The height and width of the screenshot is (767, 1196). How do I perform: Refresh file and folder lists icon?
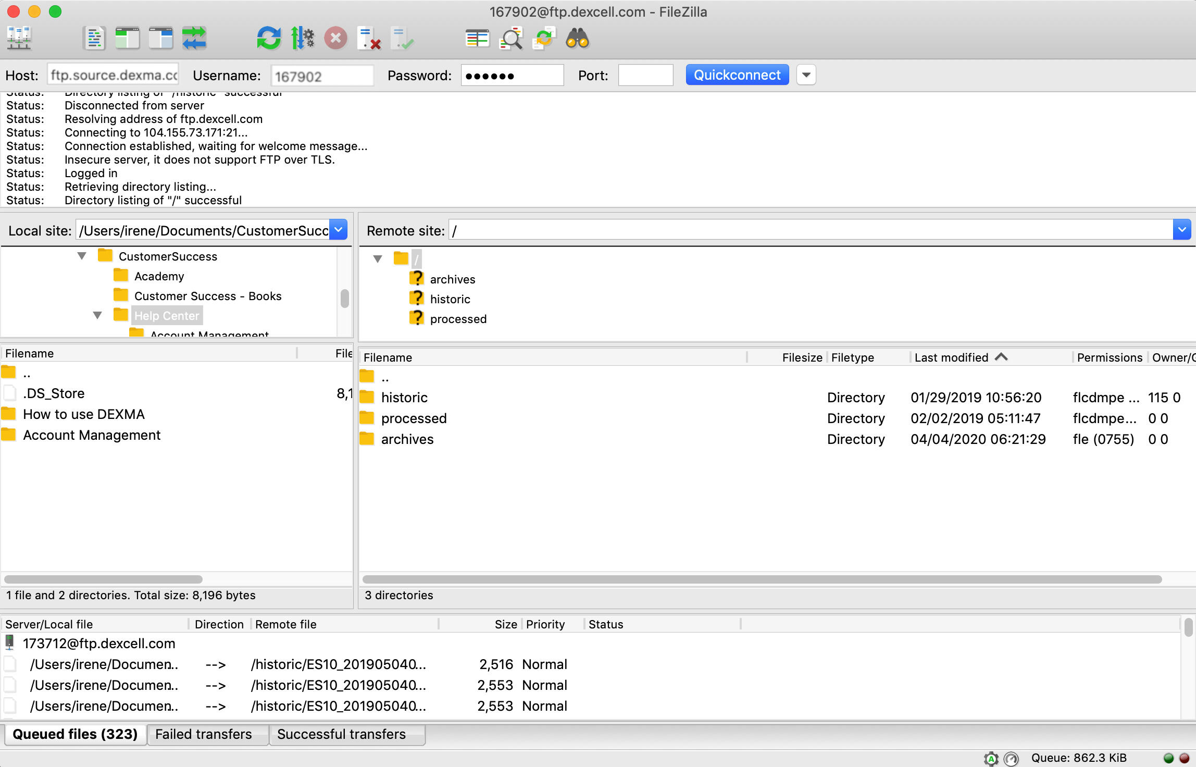pyautogui.click(x=269, y=39)
